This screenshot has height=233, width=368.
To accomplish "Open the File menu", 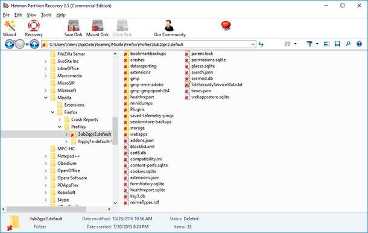I will [x=6, y=15].
